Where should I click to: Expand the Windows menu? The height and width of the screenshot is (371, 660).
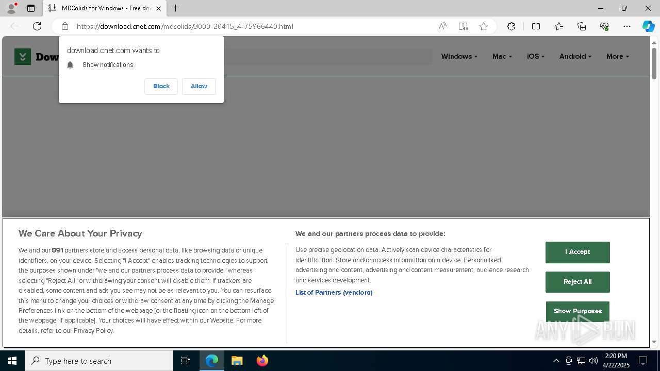[459, 57]
